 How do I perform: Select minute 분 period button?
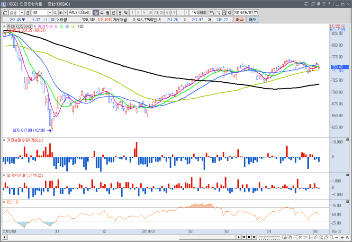120,13
